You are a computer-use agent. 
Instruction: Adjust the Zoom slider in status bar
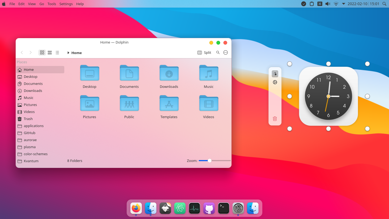click(215, 161)
